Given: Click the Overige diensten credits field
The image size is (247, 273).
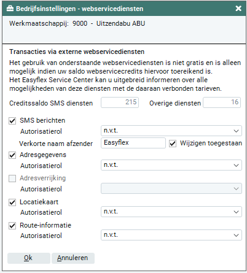Looking at the screenshot, I should pyautogui.click(x=222, y=102).
